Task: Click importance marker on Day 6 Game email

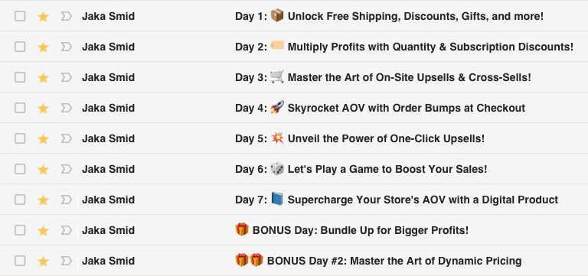Action: pyautogui.click(x=66, y=169)
